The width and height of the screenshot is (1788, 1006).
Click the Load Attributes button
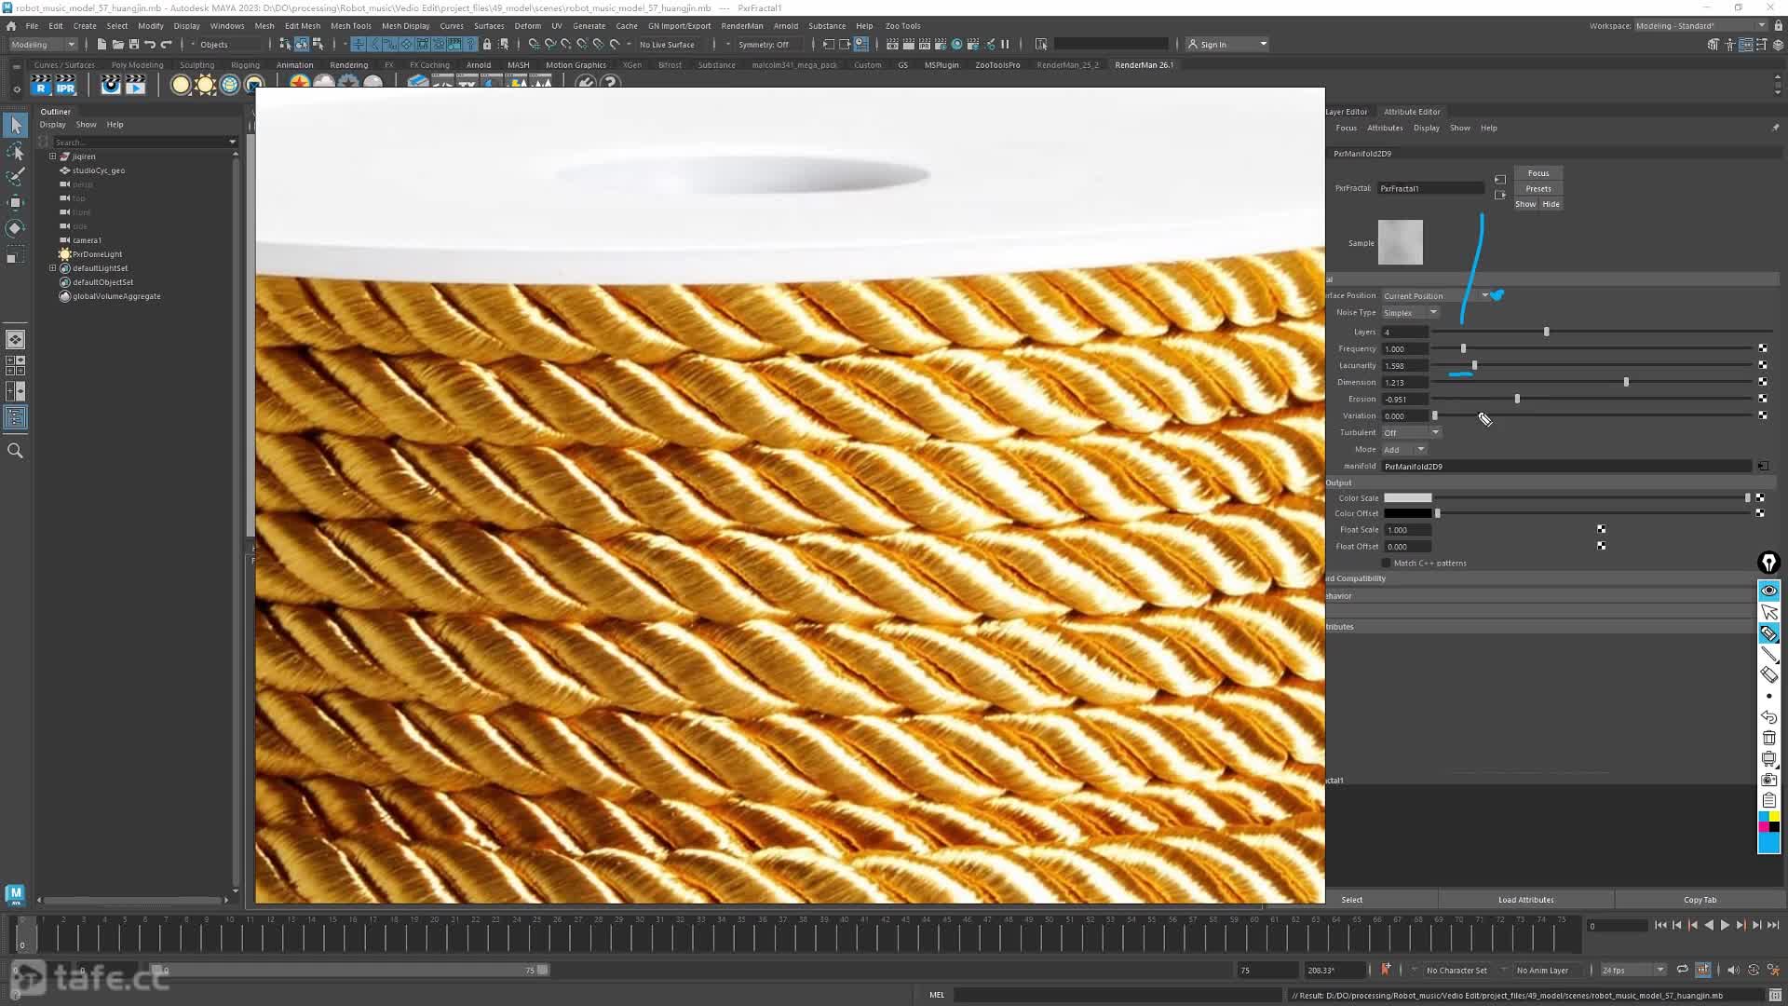pos(1525,900)
